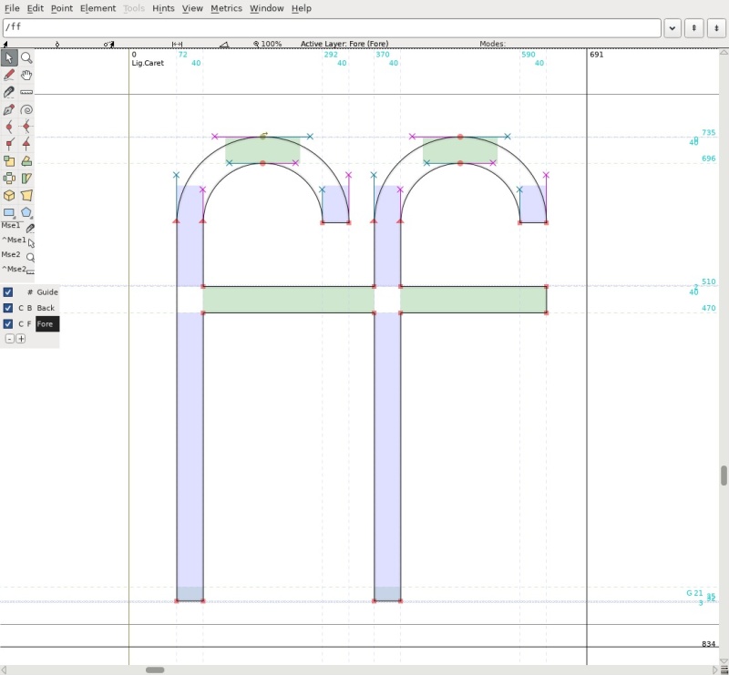Click the lines icon in bottom-right corner
This screenshot has width=729, height=675.
[724, 670]
